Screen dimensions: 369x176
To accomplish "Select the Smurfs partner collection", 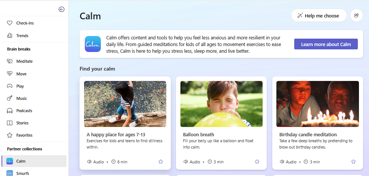I will coord(22,173).
